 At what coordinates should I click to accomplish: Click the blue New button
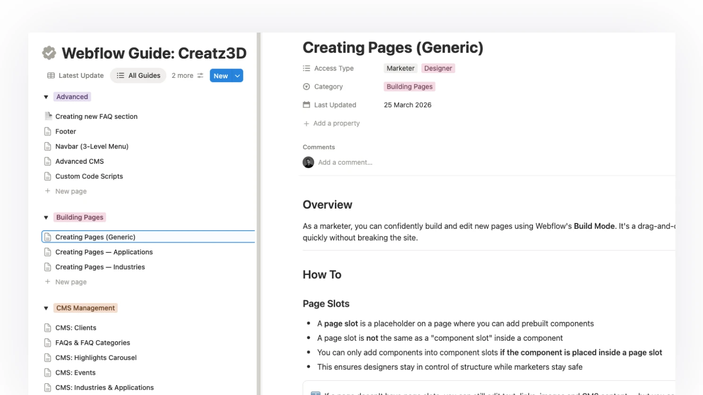221,76
